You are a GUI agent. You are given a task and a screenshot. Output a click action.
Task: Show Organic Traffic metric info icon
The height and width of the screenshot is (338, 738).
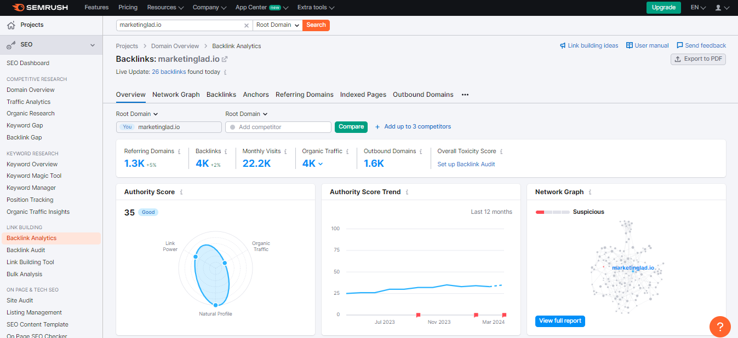click(x=347, y=151)
